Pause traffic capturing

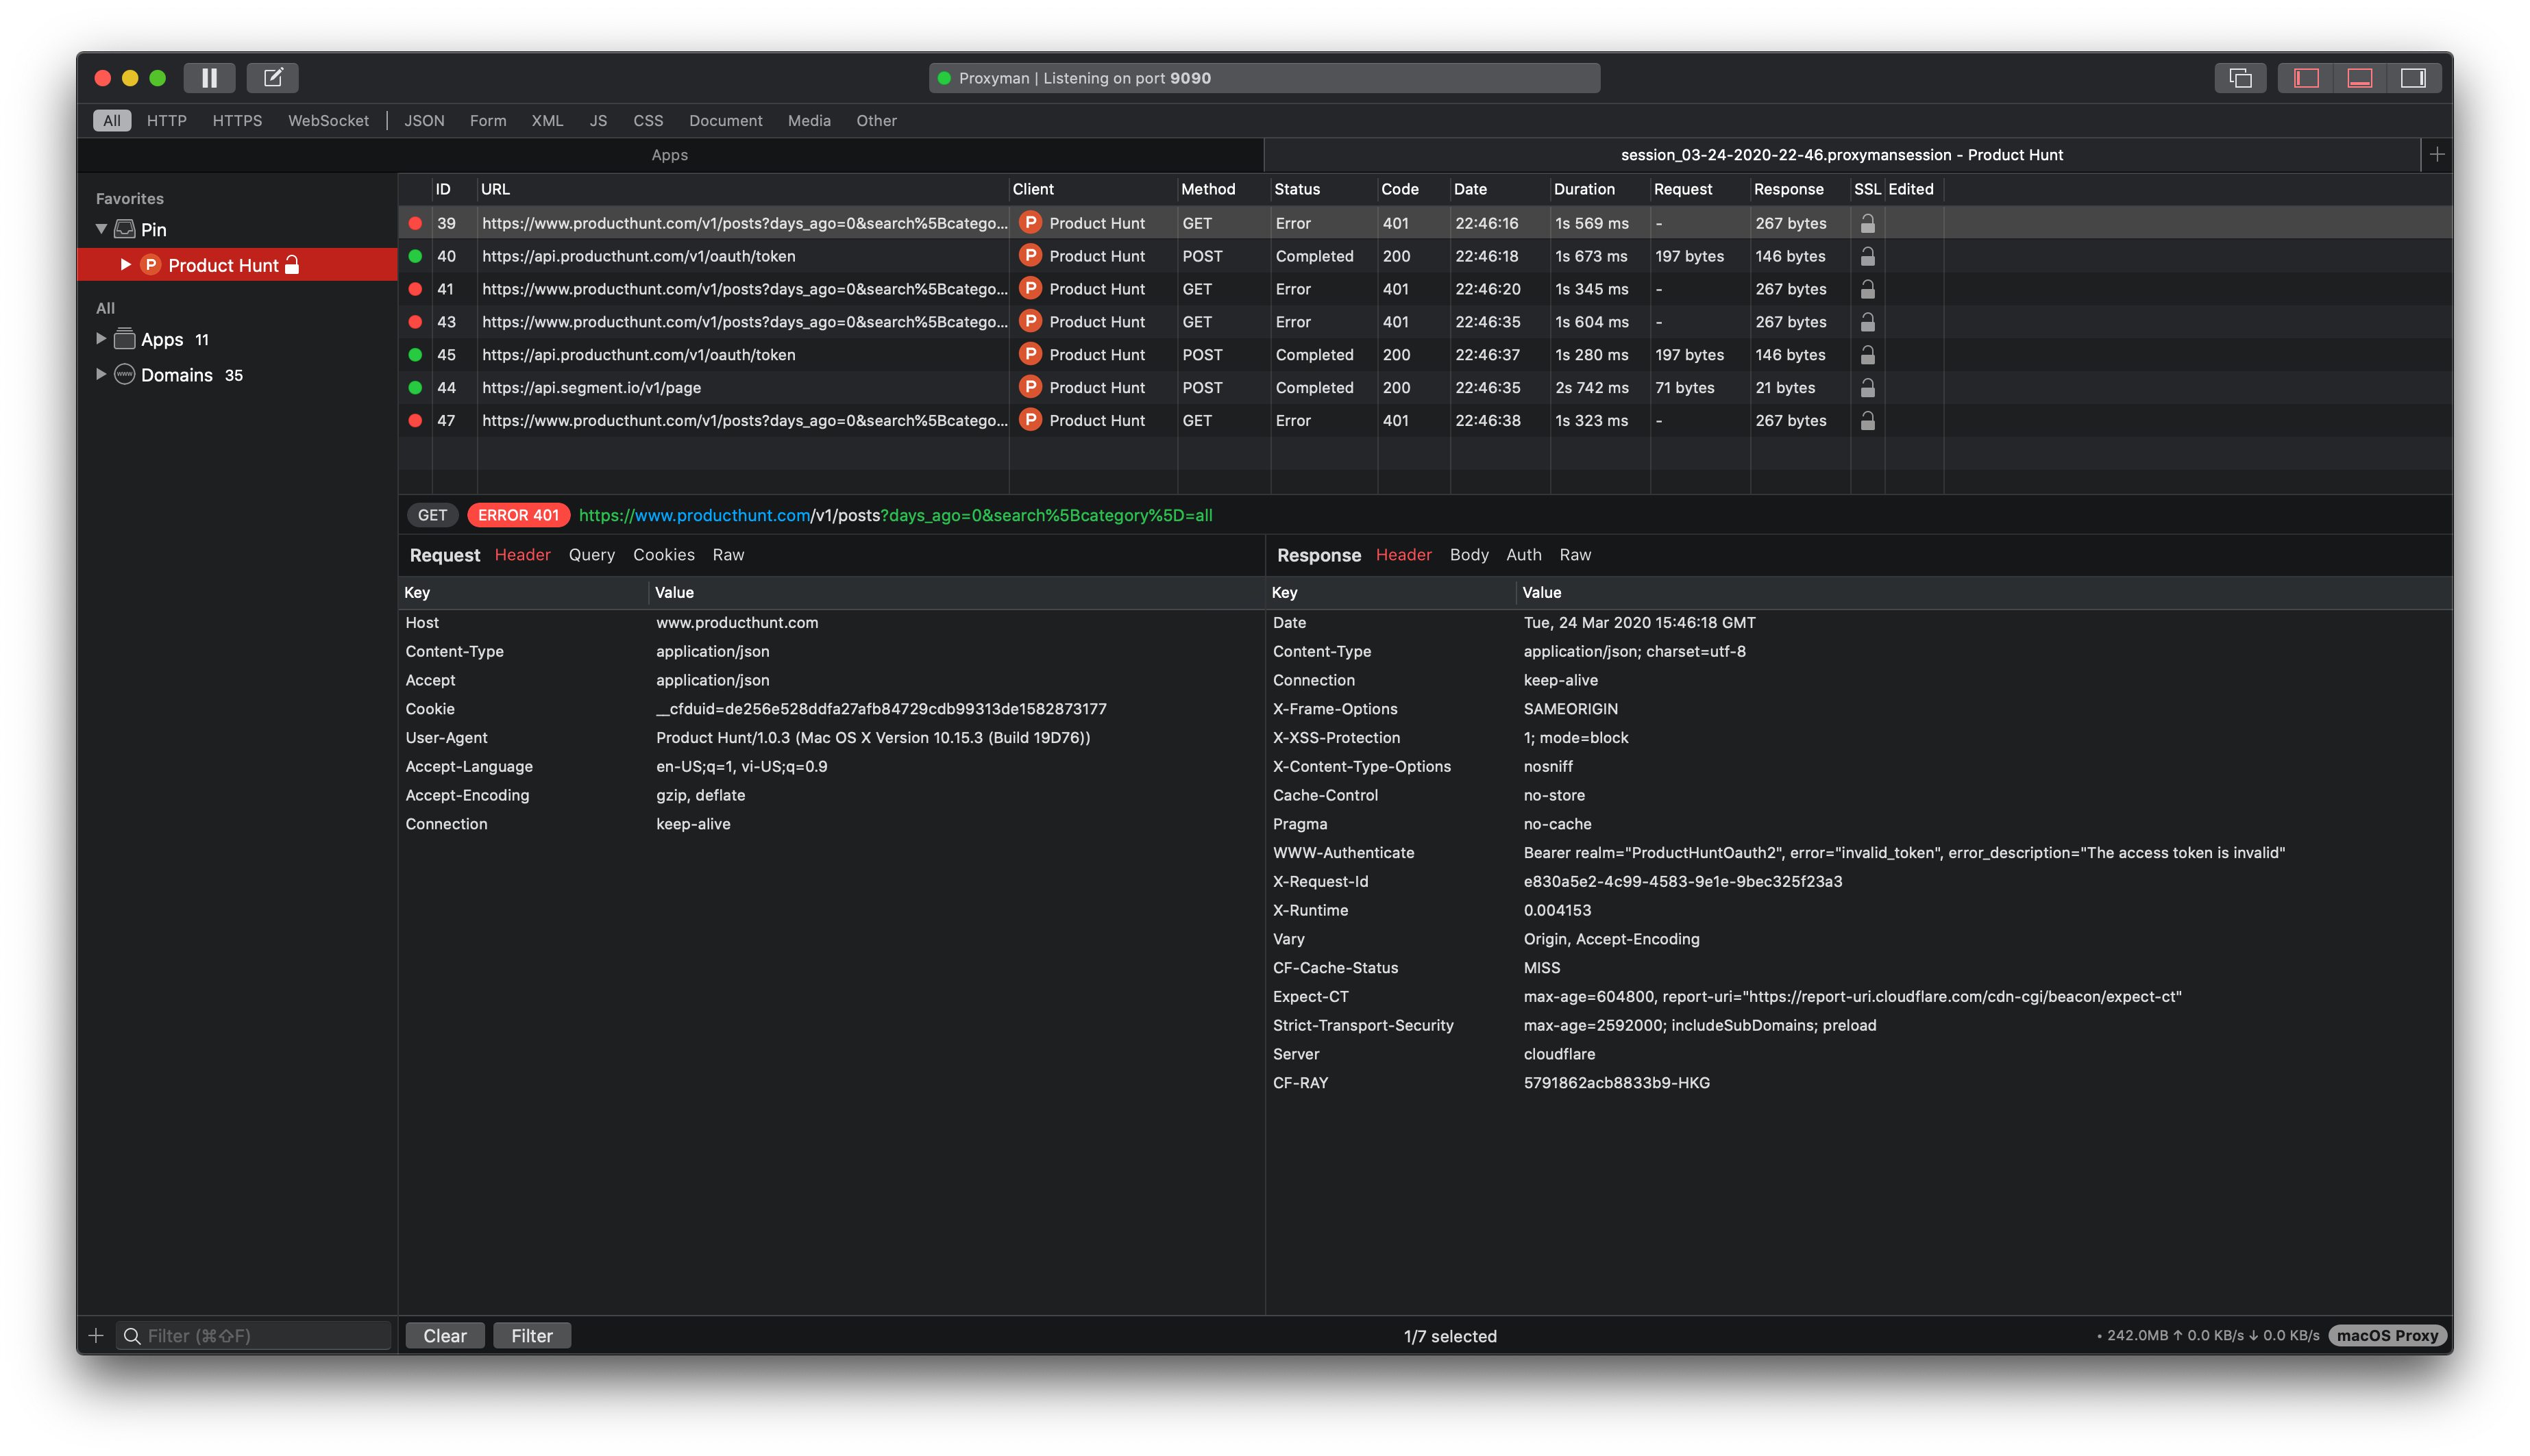coord(209,77)
